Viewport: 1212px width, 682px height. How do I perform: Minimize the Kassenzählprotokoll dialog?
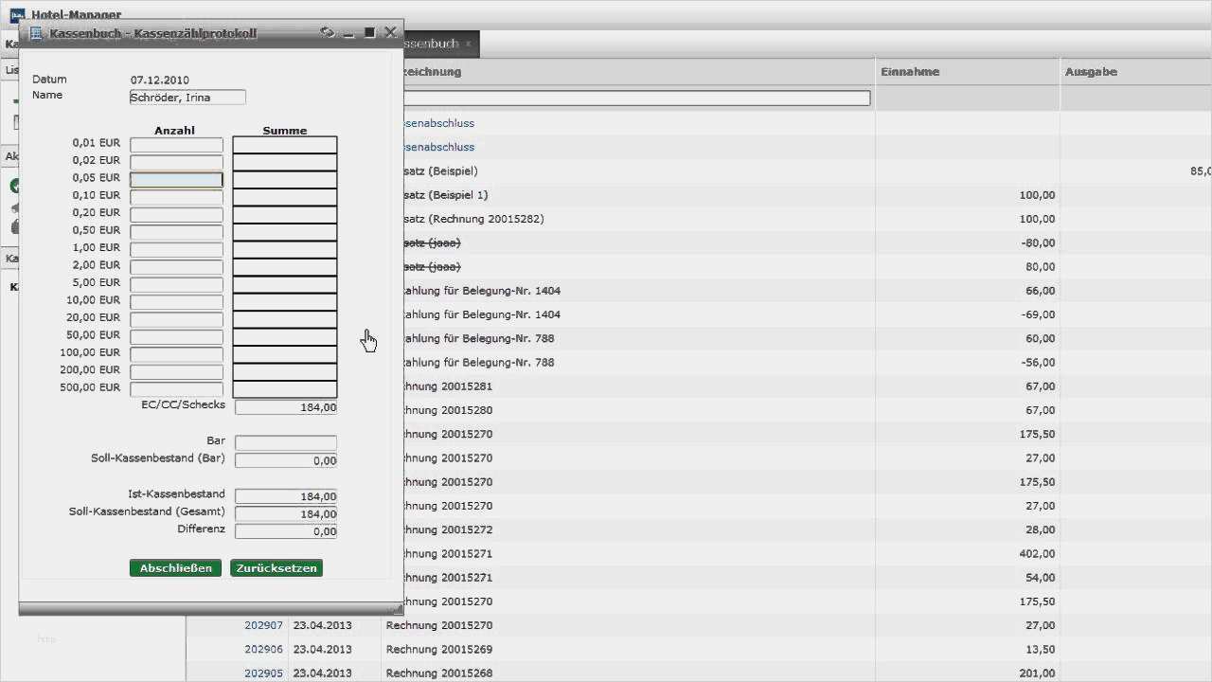(348, 32)
